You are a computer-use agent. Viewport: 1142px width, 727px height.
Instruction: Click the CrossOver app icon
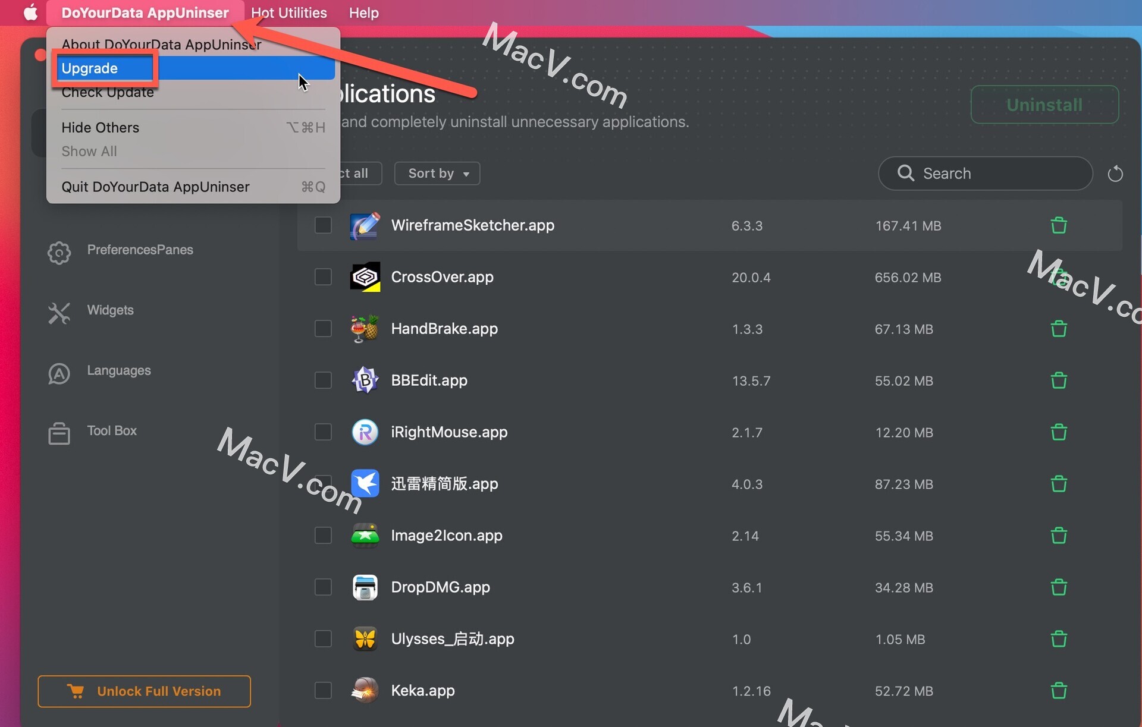click(x=365, y=277)
